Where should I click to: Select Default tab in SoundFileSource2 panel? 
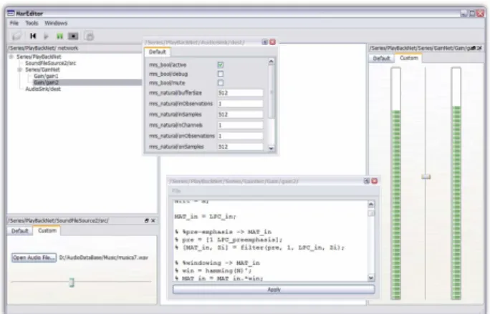tap(19, 231)
